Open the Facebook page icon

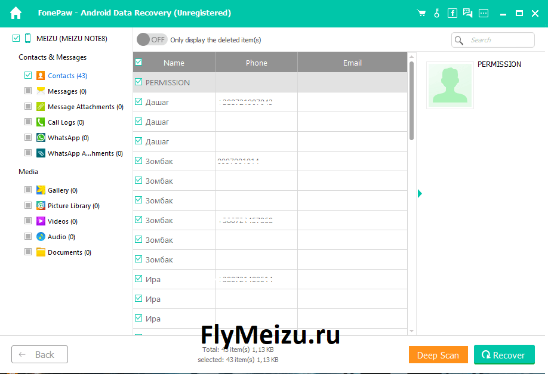click(x=452, y=13)
